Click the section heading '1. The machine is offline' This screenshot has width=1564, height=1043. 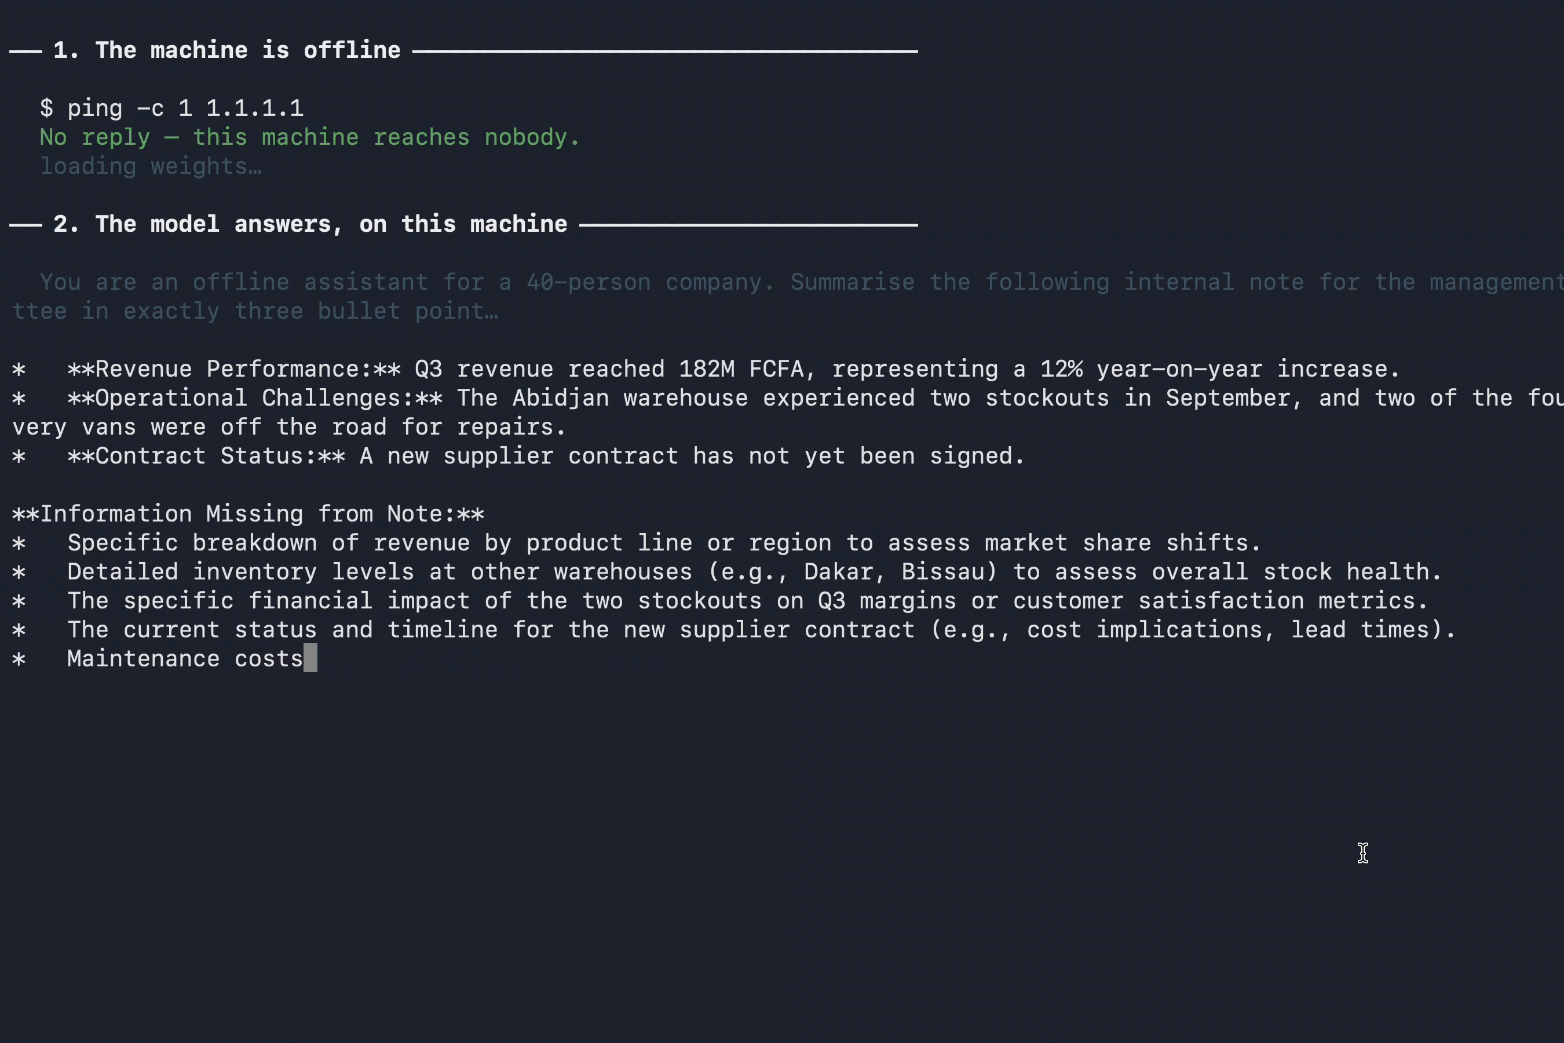(226, 50)
